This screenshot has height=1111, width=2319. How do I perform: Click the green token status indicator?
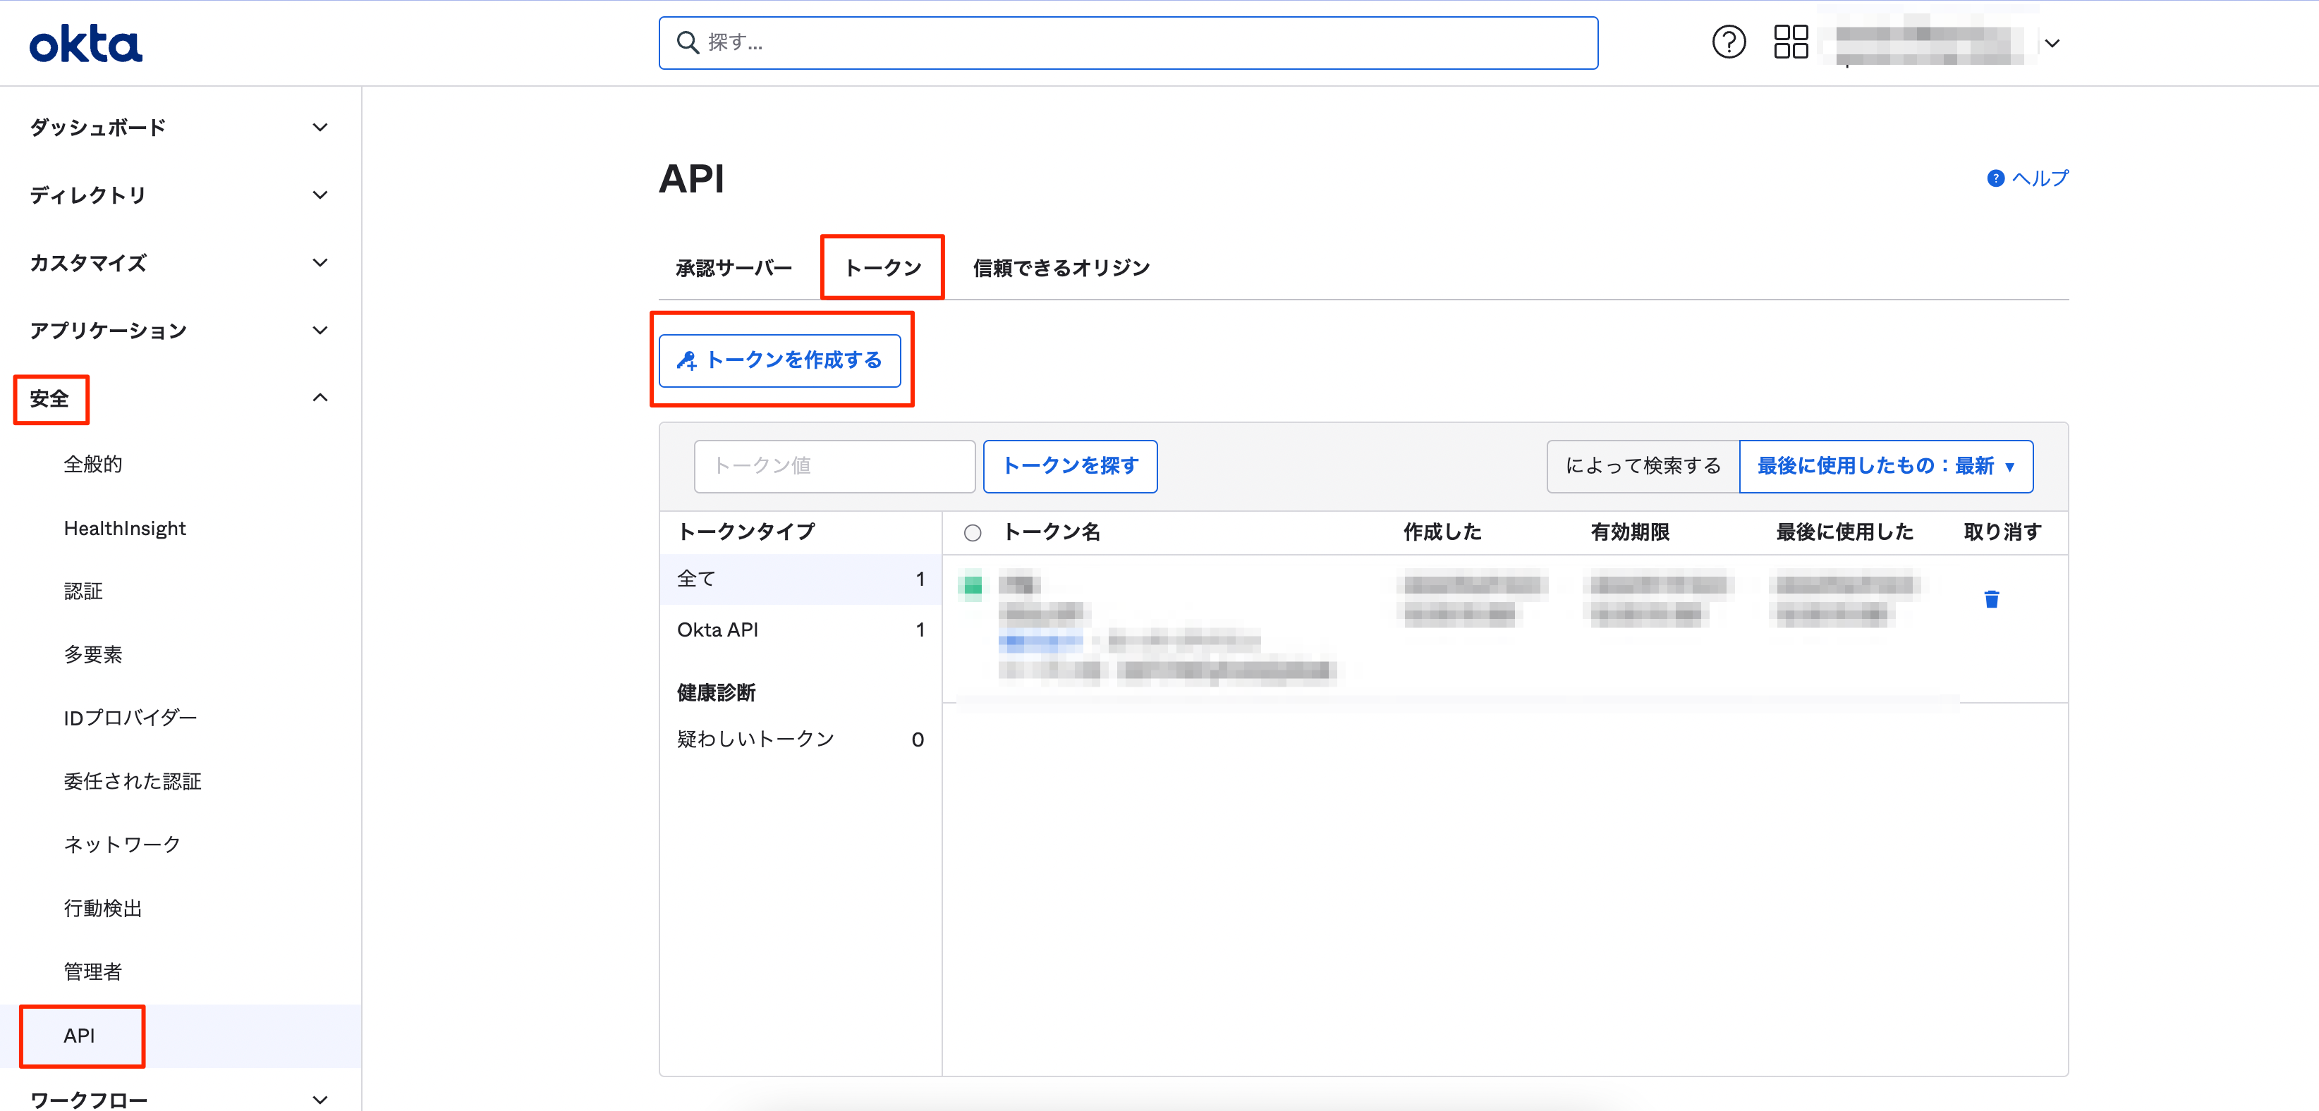point(973,587)
